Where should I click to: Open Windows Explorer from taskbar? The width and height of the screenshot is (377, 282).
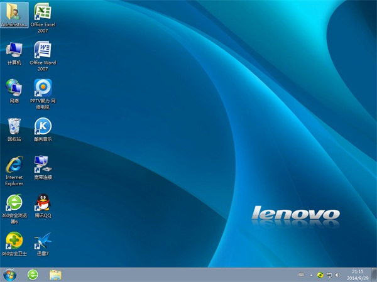(x=55, y=274)
